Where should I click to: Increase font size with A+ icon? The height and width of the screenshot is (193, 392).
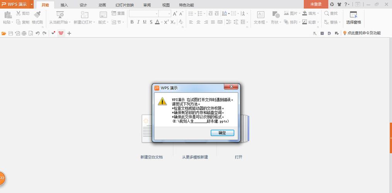175,13
